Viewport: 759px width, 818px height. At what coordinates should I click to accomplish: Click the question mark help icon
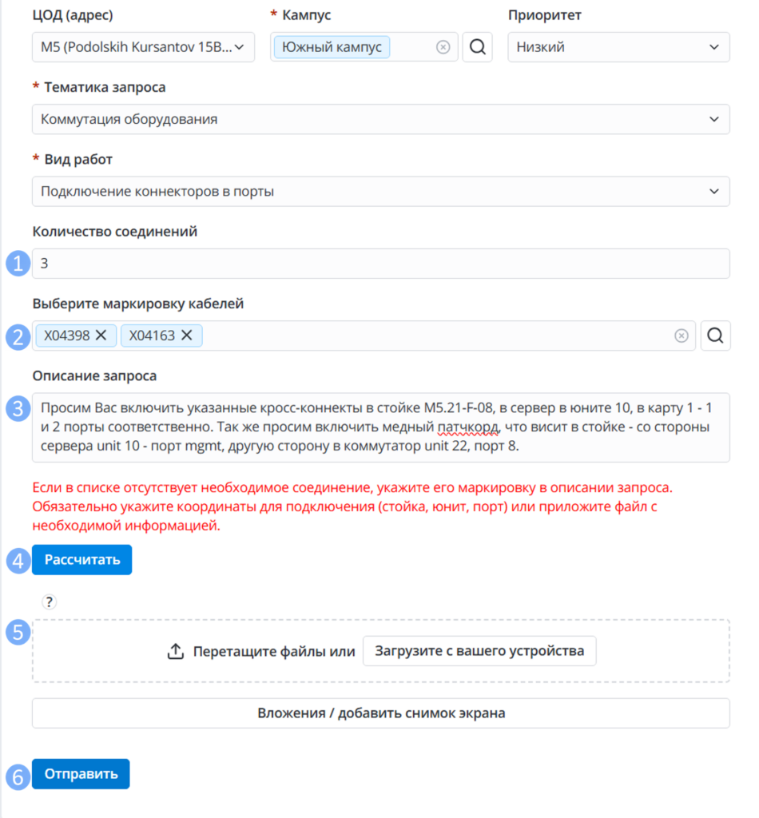(49, 602)
